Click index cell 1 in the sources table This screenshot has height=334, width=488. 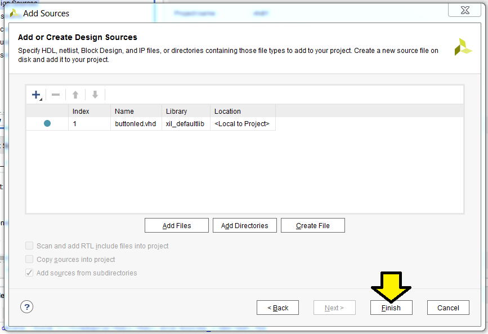coord(89,124)
